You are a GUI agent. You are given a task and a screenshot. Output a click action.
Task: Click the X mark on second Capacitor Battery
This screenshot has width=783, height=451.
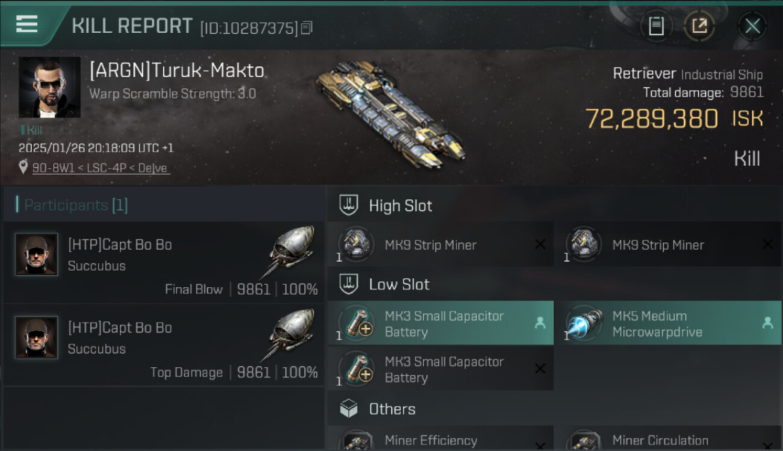[540, 369]
